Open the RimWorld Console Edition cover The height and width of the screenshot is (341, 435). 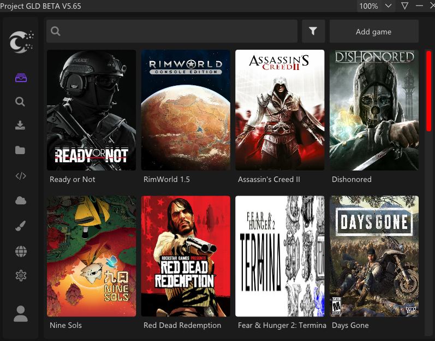click(186, 110)
